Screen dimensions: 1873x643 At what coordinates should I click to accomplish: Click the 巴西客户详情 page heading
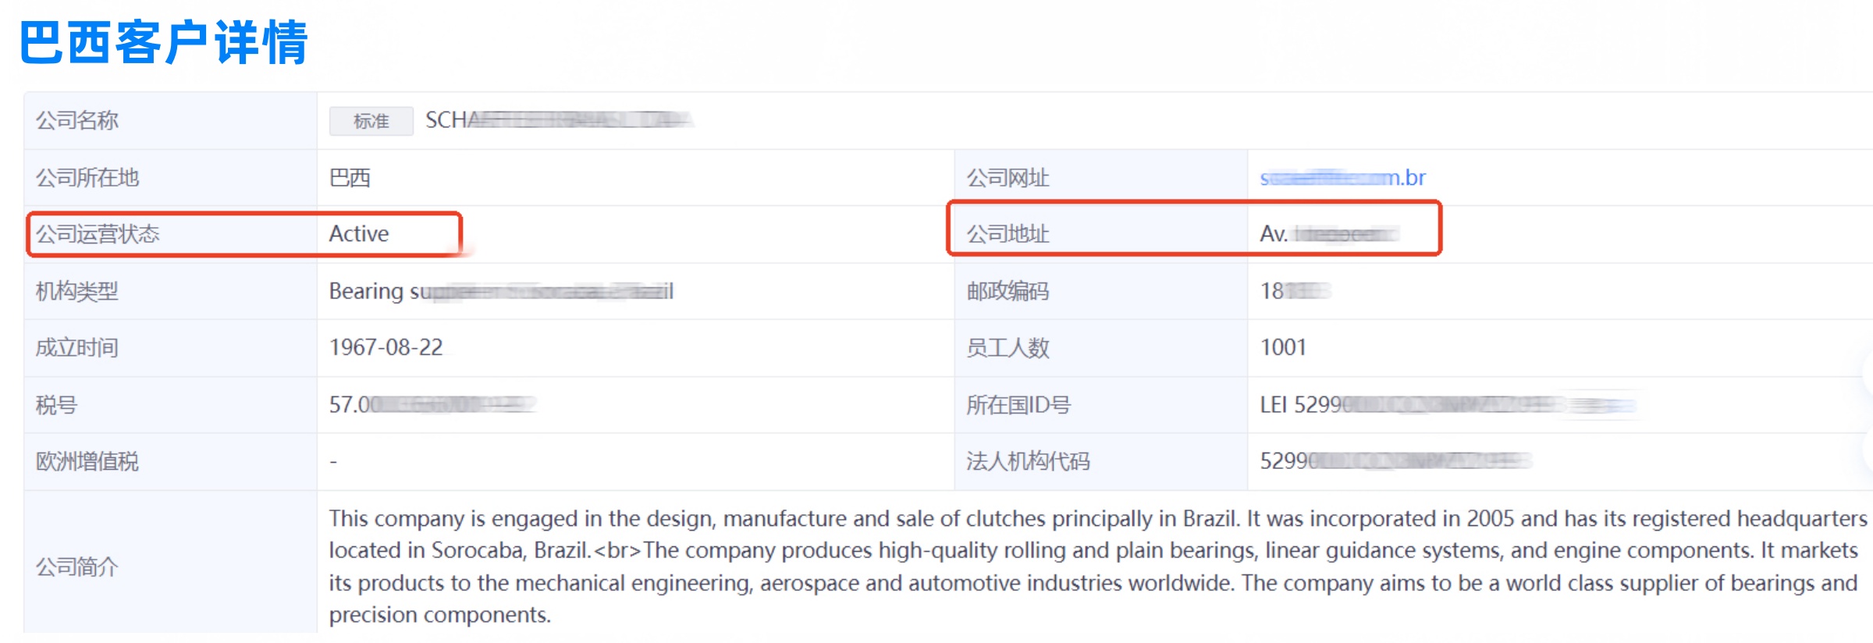click(164, 42)
